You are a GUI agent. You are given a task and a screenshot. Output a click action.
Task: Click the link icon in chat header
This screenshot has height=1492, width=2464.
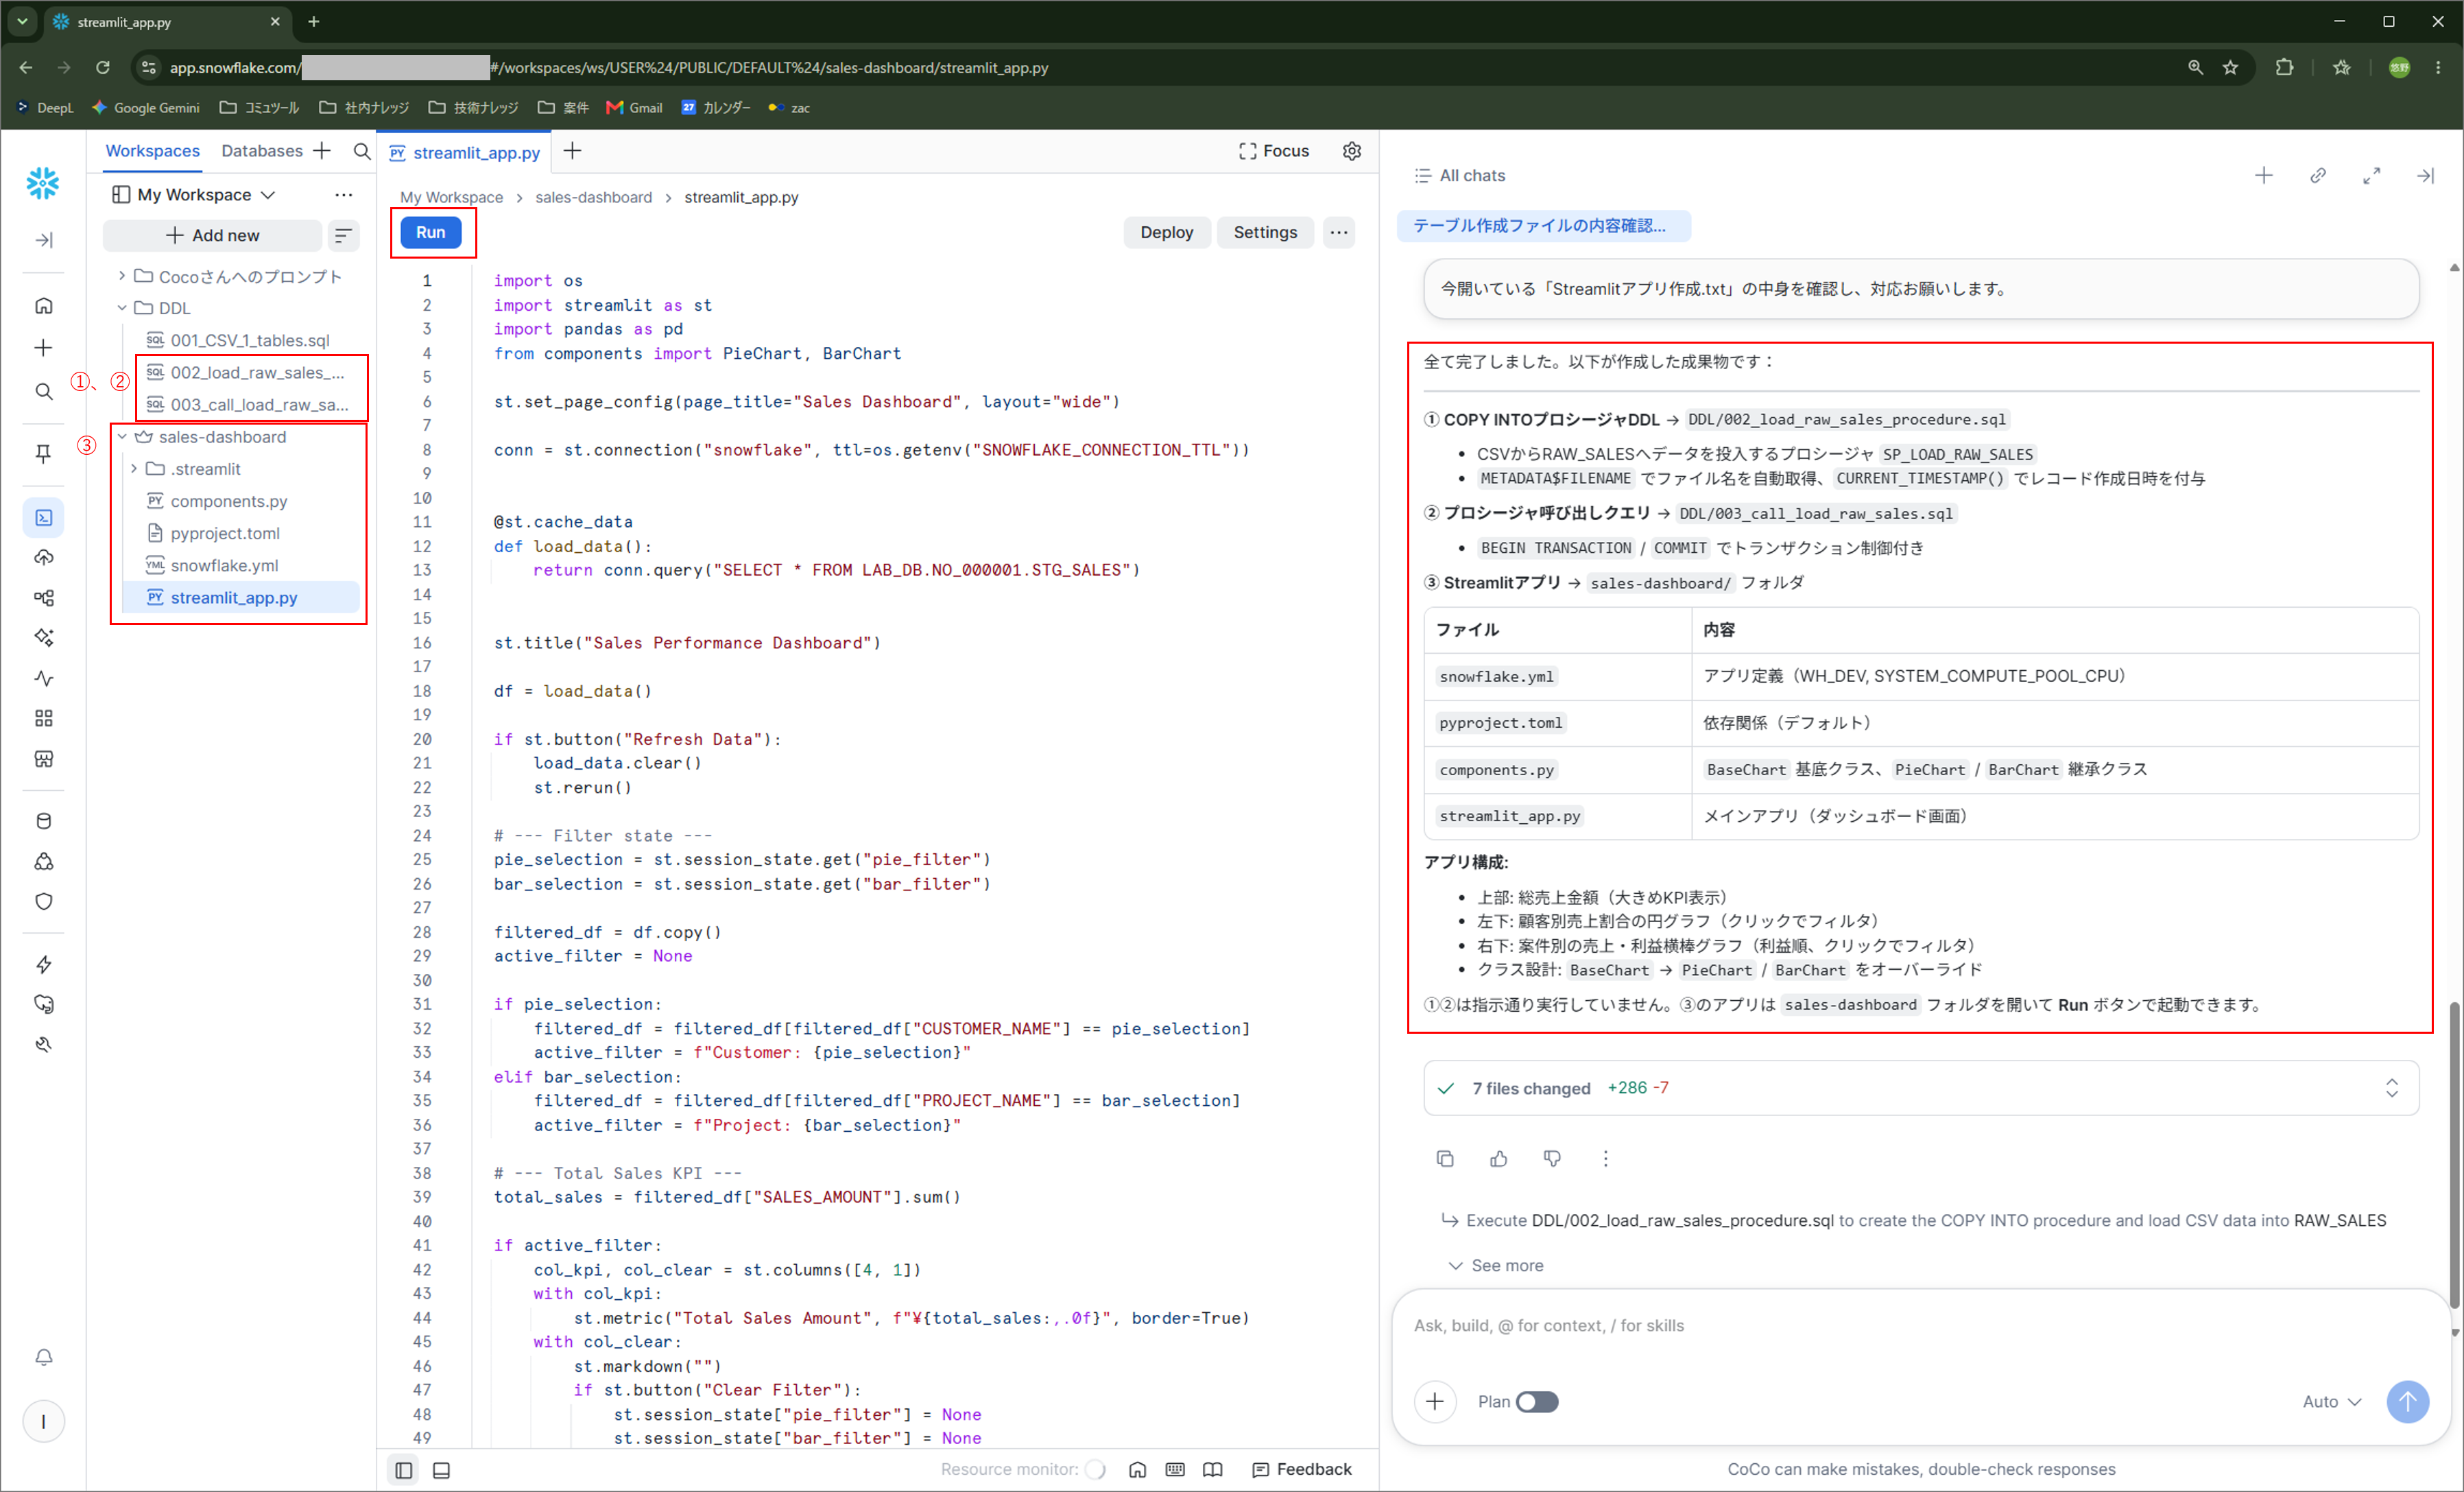click(x=2318, y=176)
